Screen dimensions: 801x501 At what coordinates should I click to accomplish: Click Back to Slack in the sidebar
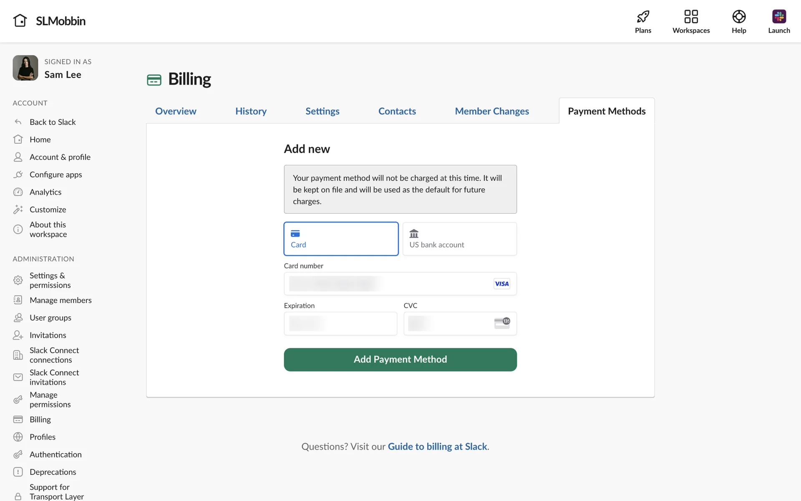pyautogui.click(x=53, y=122)
